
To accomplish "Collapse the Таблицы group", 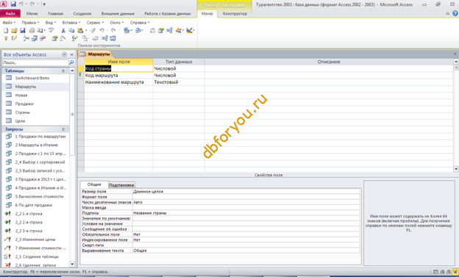I will [63, 71].
